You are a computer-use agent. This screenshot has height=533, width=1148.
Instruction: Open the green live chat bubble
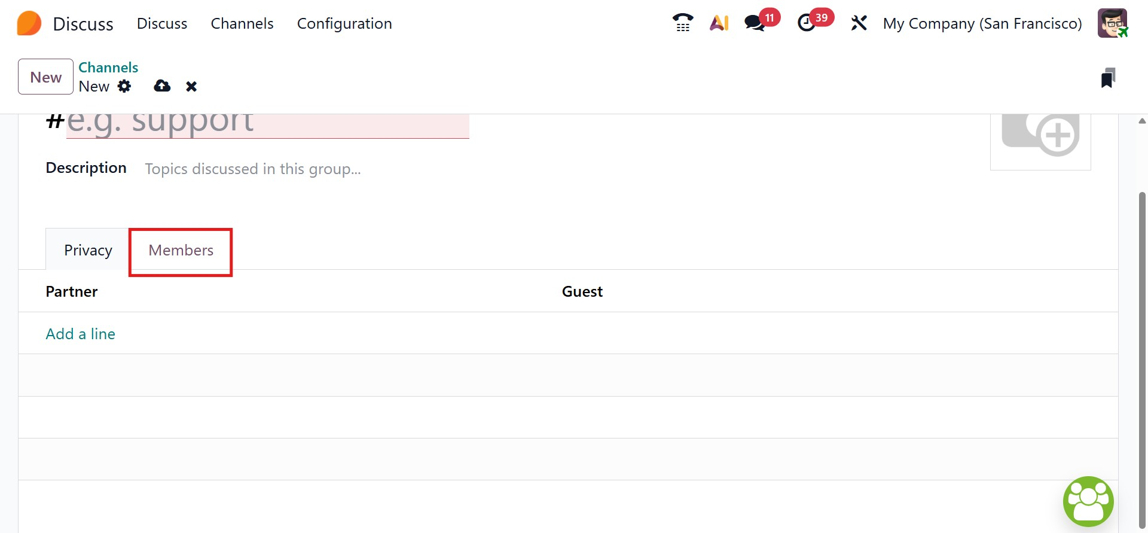(1088, 501)
